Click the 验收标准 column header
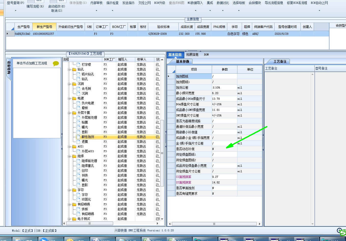Screen dimensions: 346x241 click(163, 27)
